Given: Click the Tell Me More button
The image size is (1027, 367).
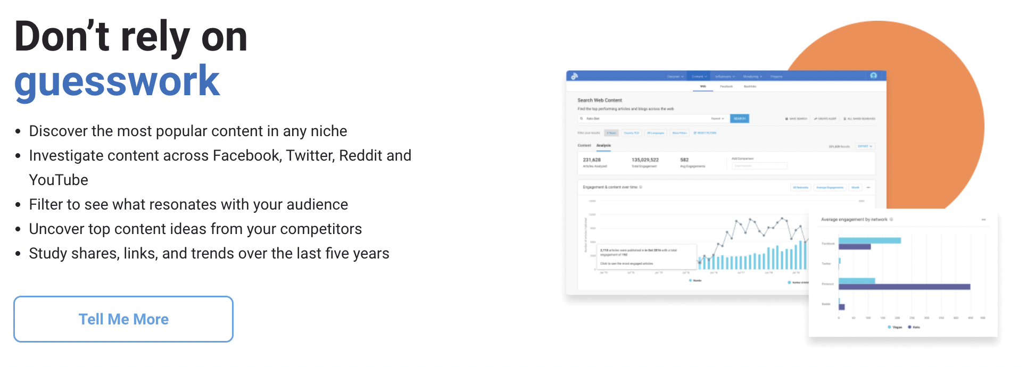Looking at the screenshot, I should (123, 319).
